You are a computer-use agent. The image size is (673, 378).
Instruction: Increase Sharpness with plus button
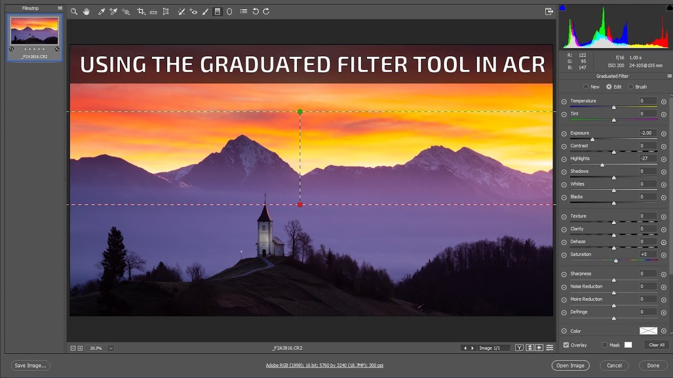[664, 275]
